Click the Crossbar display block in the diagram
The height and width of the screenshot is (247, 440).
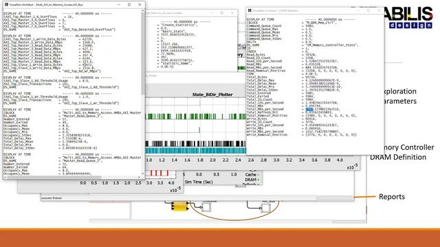[206, 207]
